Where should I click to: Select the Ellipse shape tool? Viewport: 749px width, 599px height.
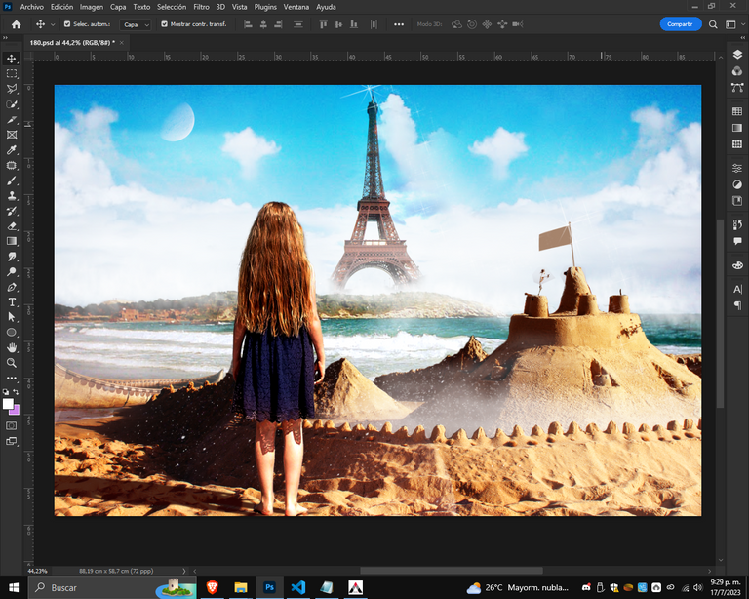point(12,333)
